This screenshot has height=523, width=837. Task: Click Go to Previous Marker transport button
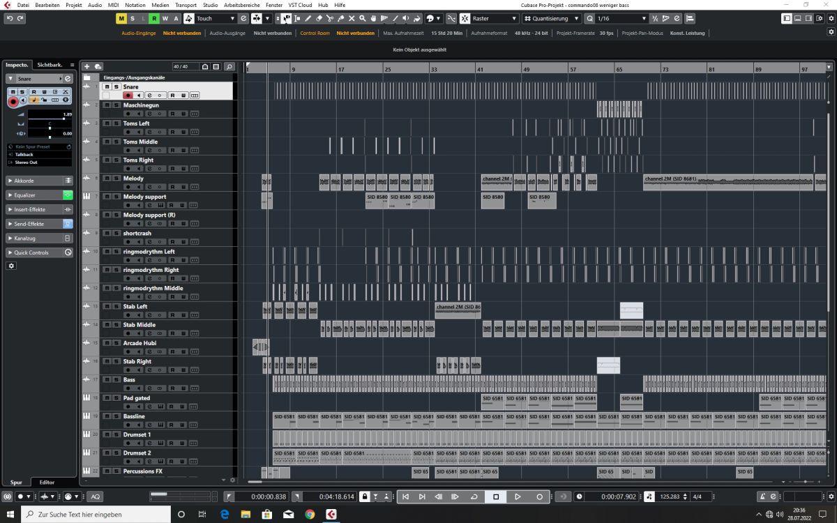coord(405,497)
